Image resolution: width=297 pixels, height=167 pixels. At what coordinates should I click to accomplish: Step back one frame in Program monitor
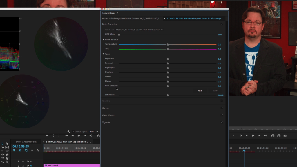pos(247,136)
